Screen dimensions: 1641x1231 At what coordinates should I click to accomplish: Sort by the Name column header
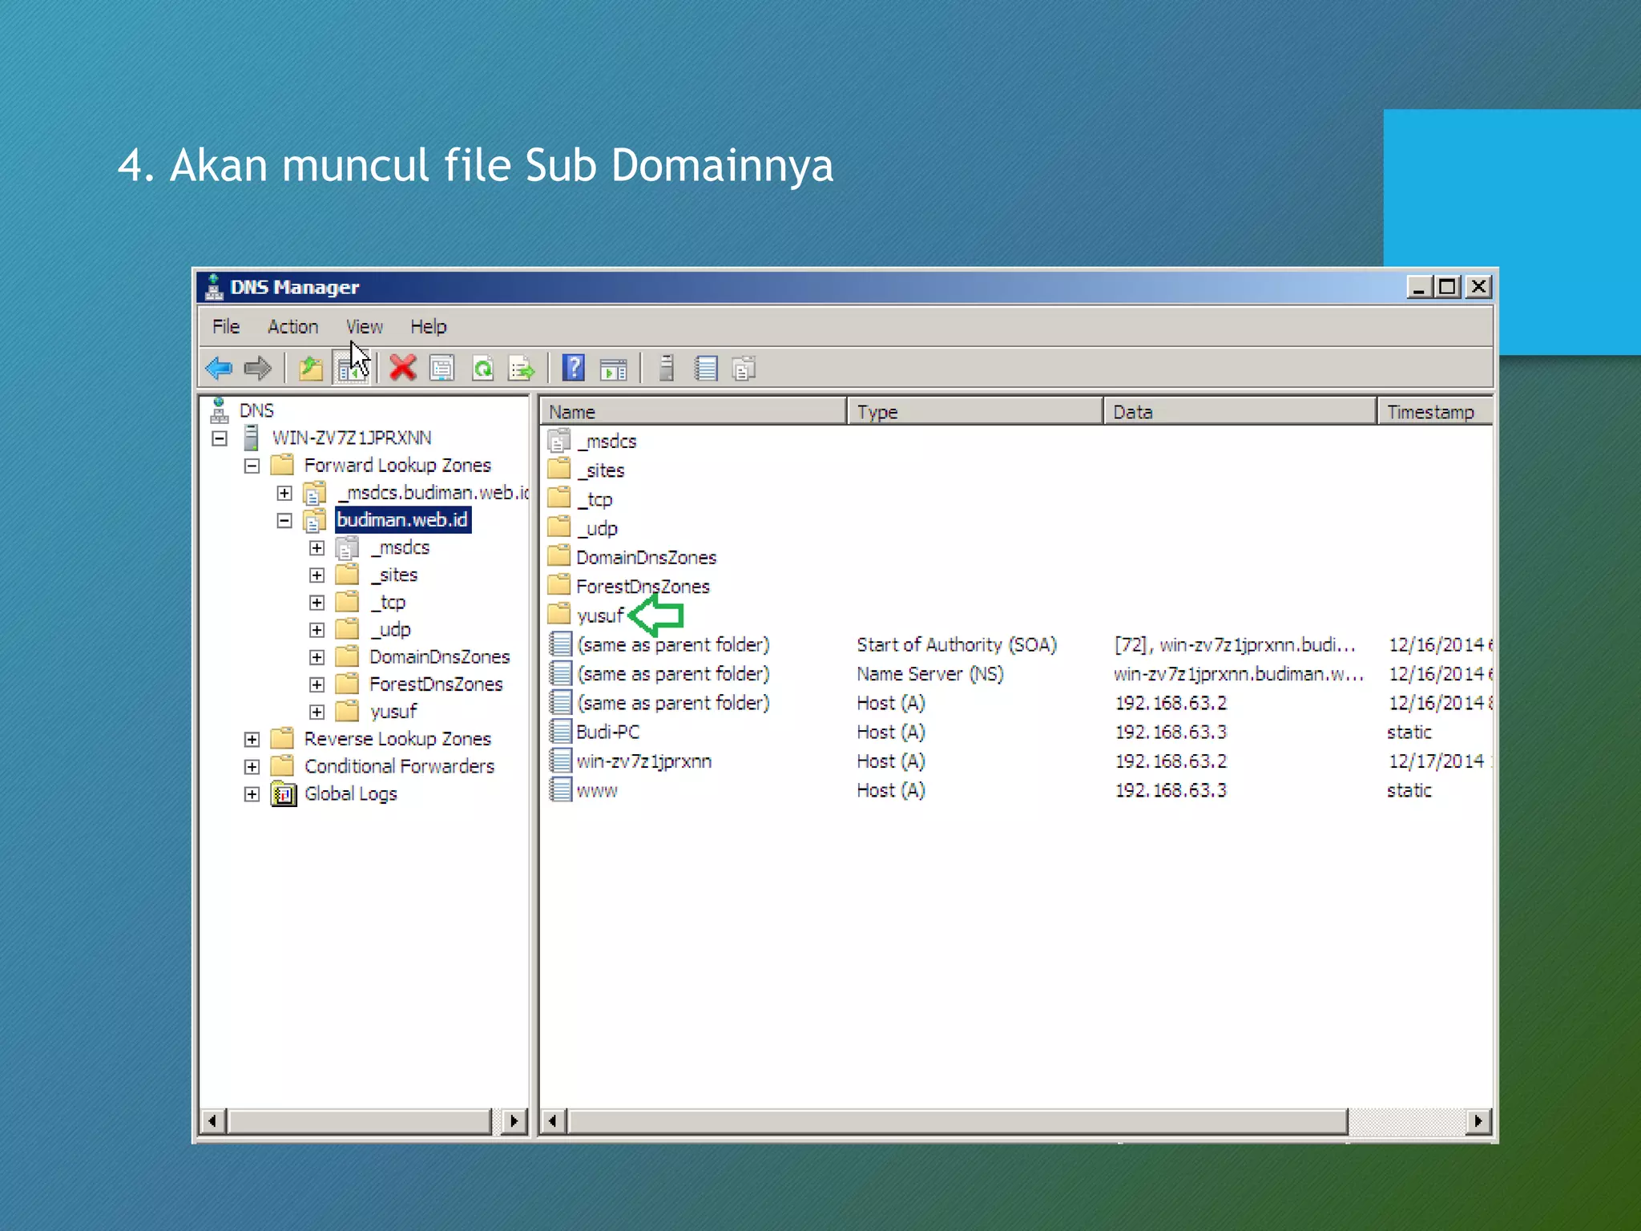tap(693, 411)
